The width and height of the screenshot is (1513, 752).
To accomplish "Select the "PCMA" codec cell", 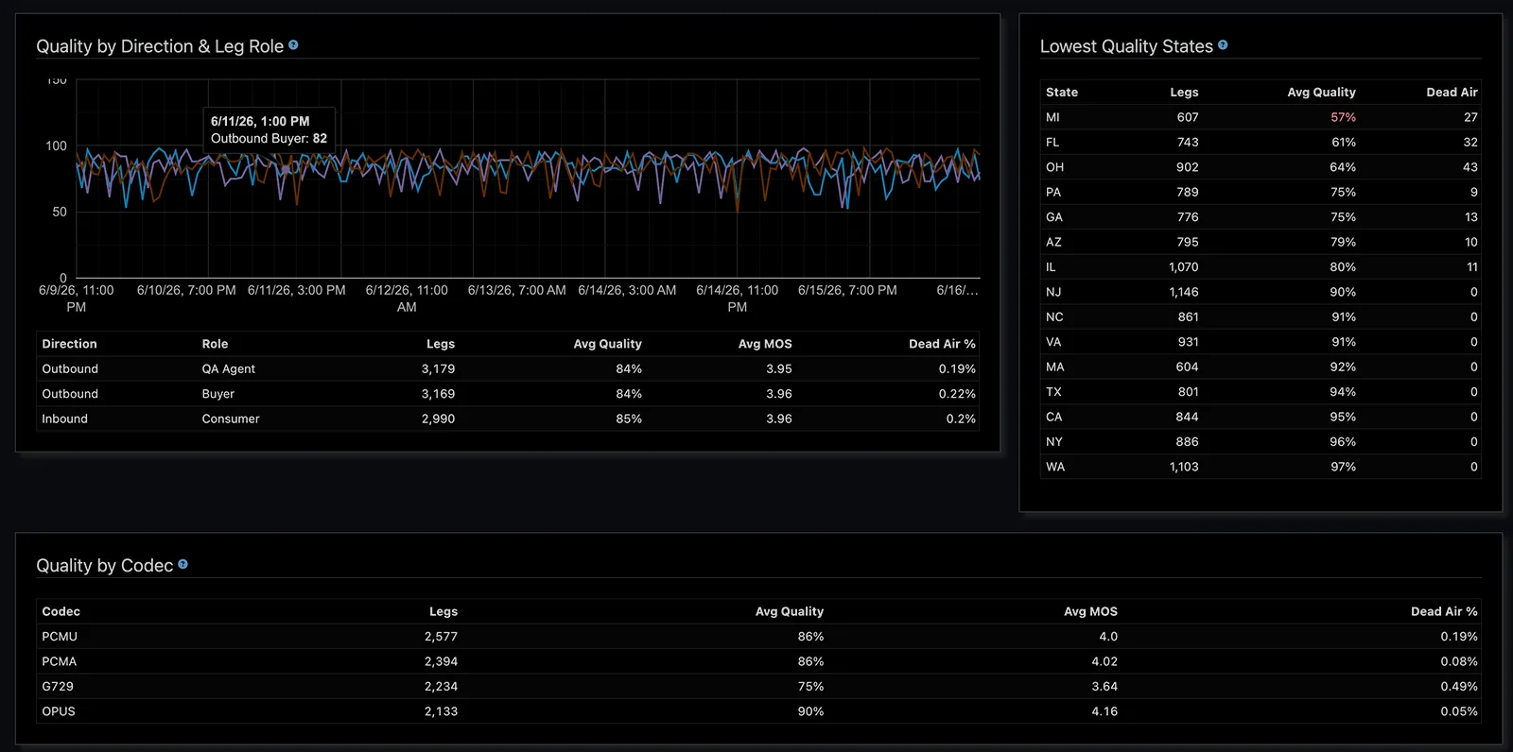I will [60, 662].
